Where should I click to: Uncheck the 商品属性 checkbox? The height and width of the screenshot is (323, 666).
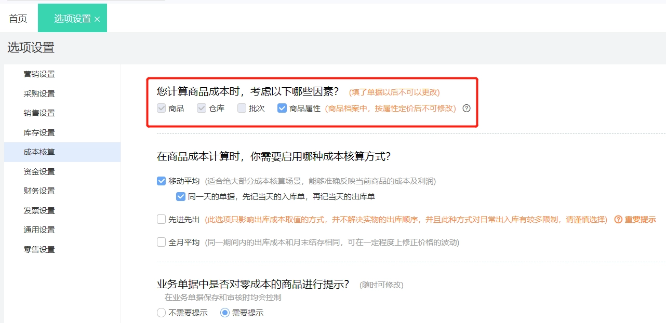282,109
